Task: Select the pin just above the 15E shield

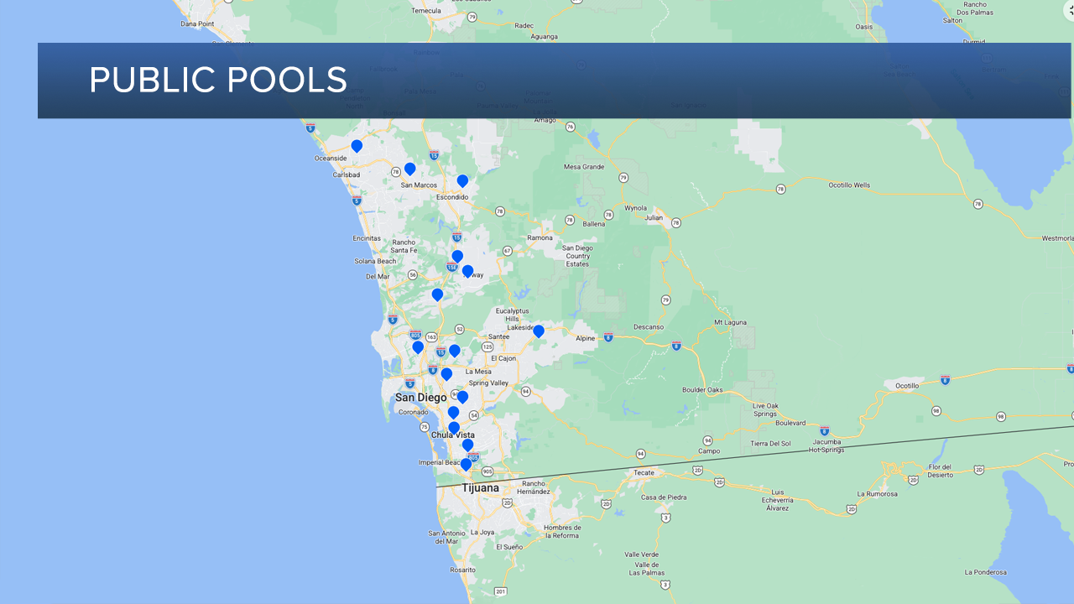Action: click(457, 256)
